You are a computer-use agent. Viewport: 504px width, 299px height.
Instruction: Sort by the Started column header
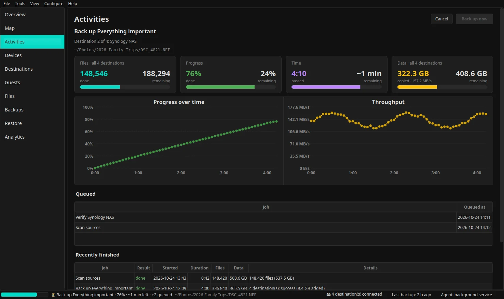(x=170, y=268)
